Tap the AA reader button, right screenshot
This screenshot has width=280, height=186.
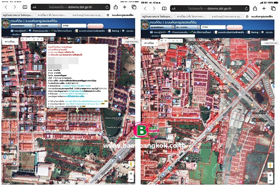[x=174, y=9]
